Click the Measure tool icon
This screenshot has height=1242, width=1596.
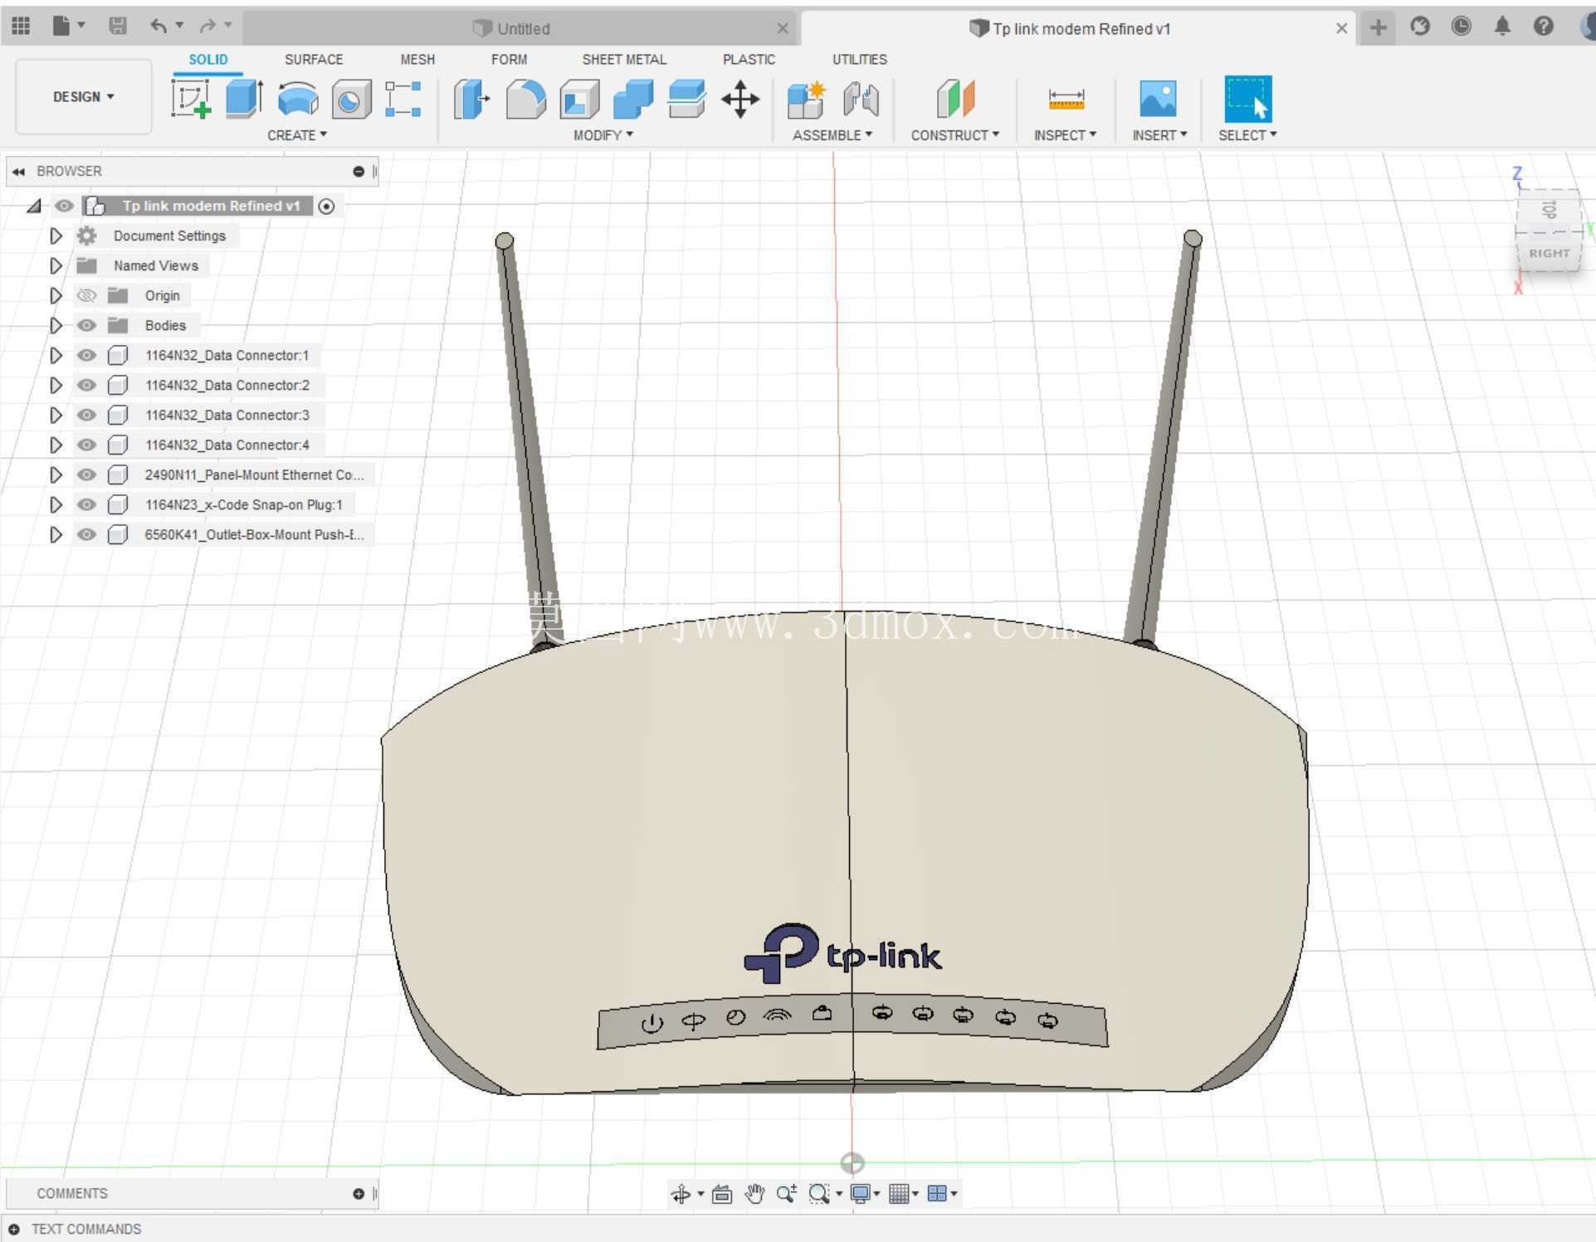coord(1066,99)
